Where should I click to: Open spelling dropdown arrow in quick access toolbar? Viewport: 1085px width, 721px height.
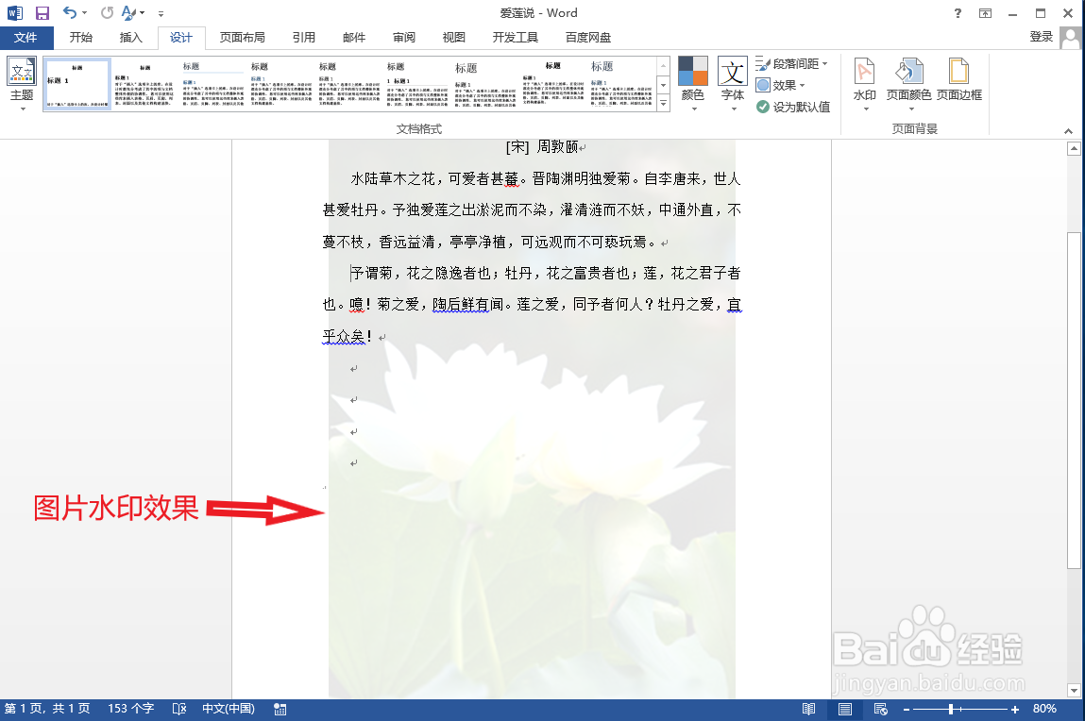(143, 13)
